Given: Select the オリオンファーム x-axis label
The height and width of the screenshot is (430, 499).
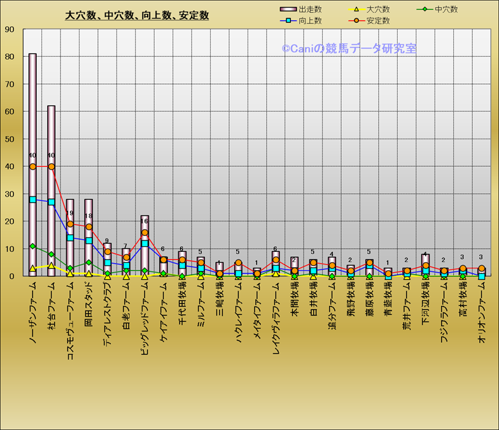Looking at the screenshot, I should [482, 313].
